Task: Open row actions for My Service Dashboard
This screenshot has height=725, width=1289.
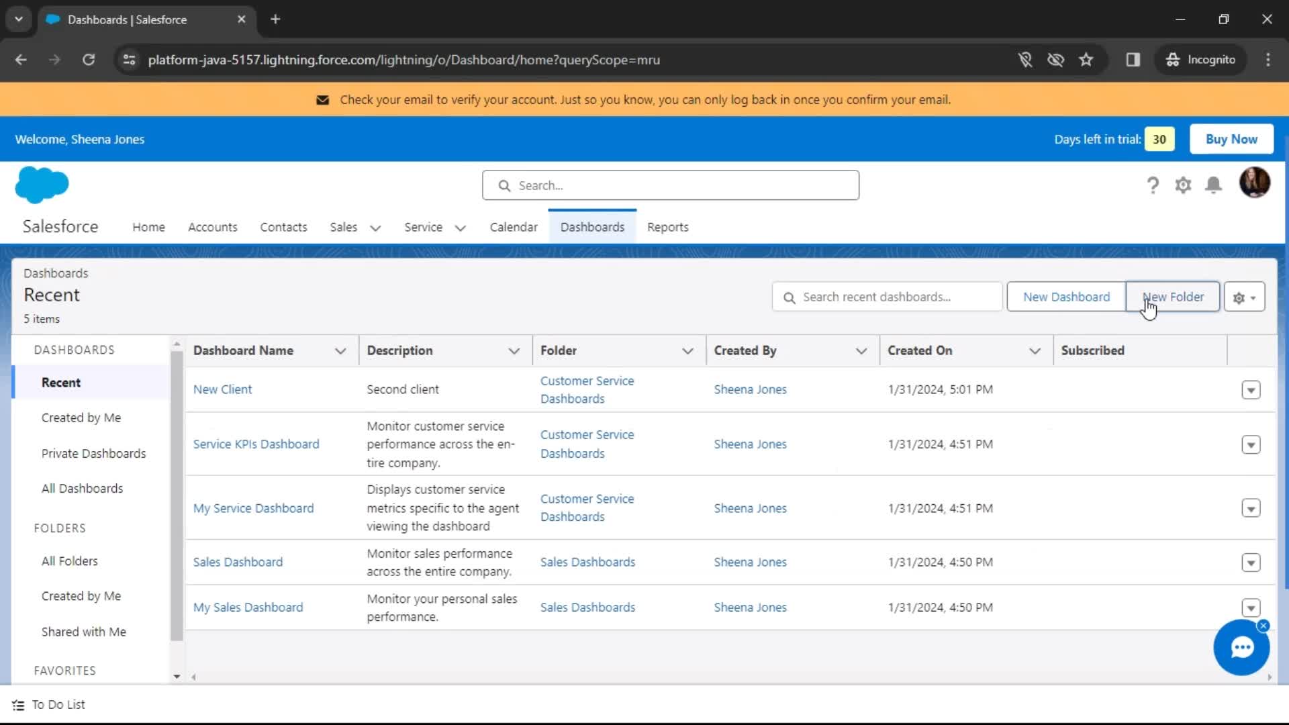Action: [1251, 508]
